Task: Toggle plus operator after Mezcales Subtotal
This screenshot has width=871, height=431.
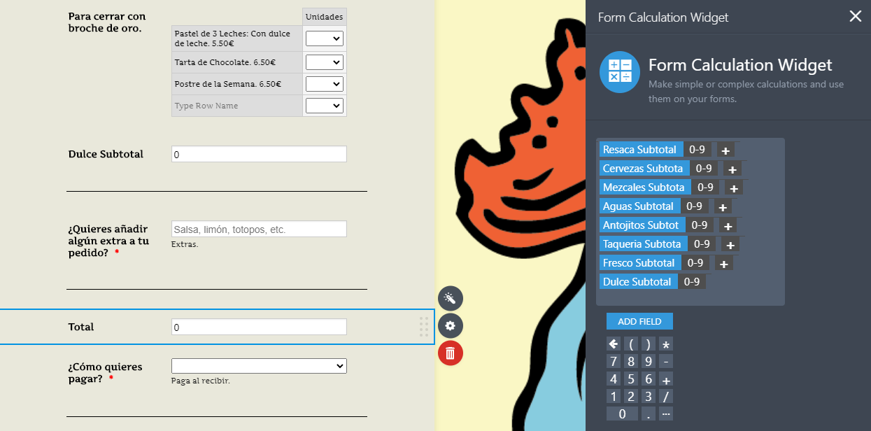Action: [x=733, y=188]
